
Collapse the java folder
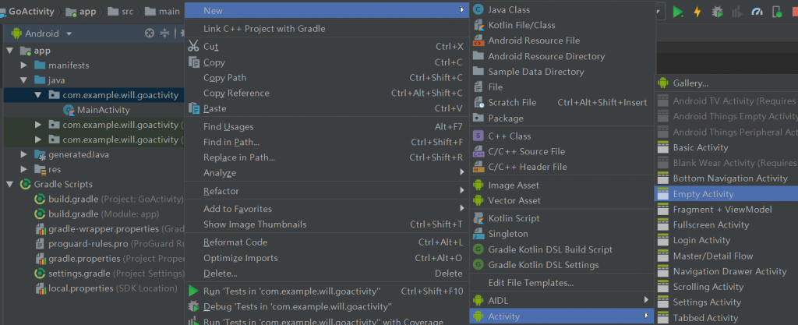tap(23, 80)
